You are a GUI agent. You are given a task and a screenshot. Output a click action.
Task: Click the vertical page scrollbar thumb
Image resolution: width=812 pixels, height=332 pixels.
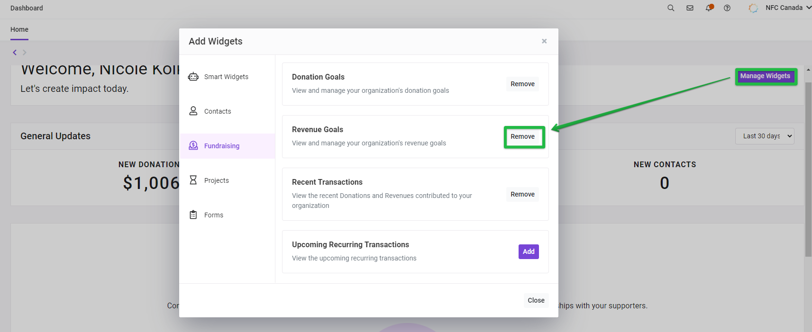pyautogui.click(x=808, y=169)
